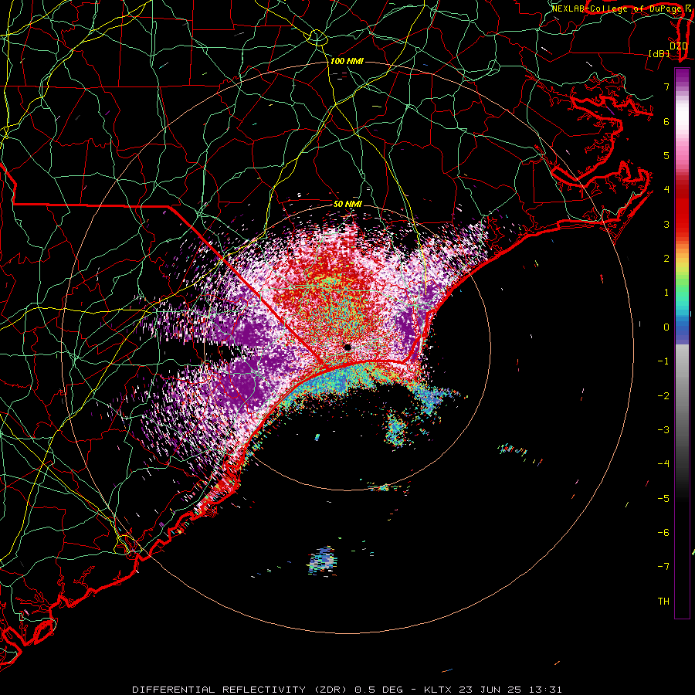
Task: Click the TH threshold label on legend
Action: tap(663, 602)
